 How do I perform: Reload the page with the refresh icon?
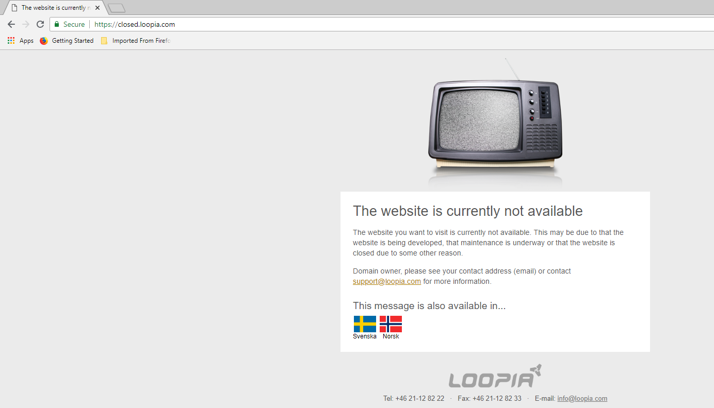pyautogui.click(x=40, y=24)
